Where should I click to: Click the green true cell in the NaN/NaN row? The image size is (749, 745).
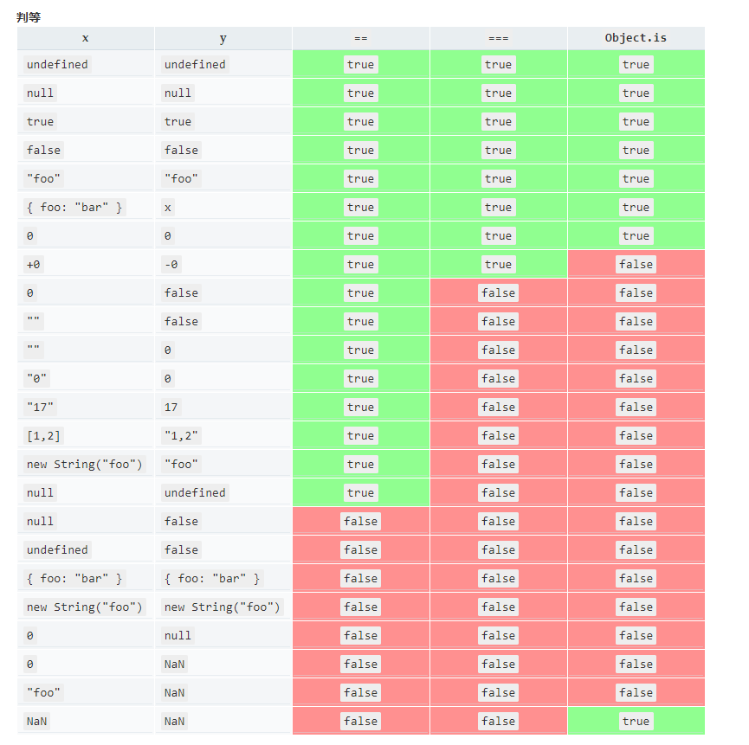coord(636,721)
